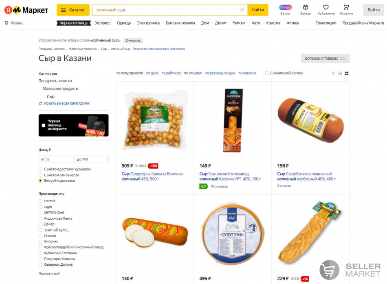Screen dimensions: 387x284
Task: Switch to grid view icon
Action: tap(347, 74)
